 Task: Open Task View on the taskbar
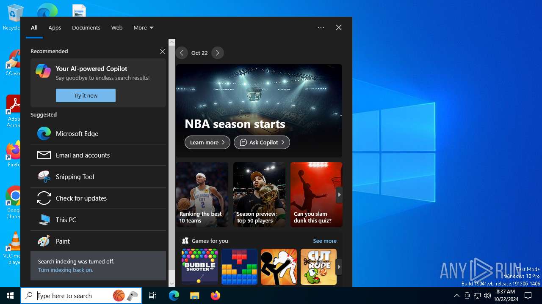[152, 296]
